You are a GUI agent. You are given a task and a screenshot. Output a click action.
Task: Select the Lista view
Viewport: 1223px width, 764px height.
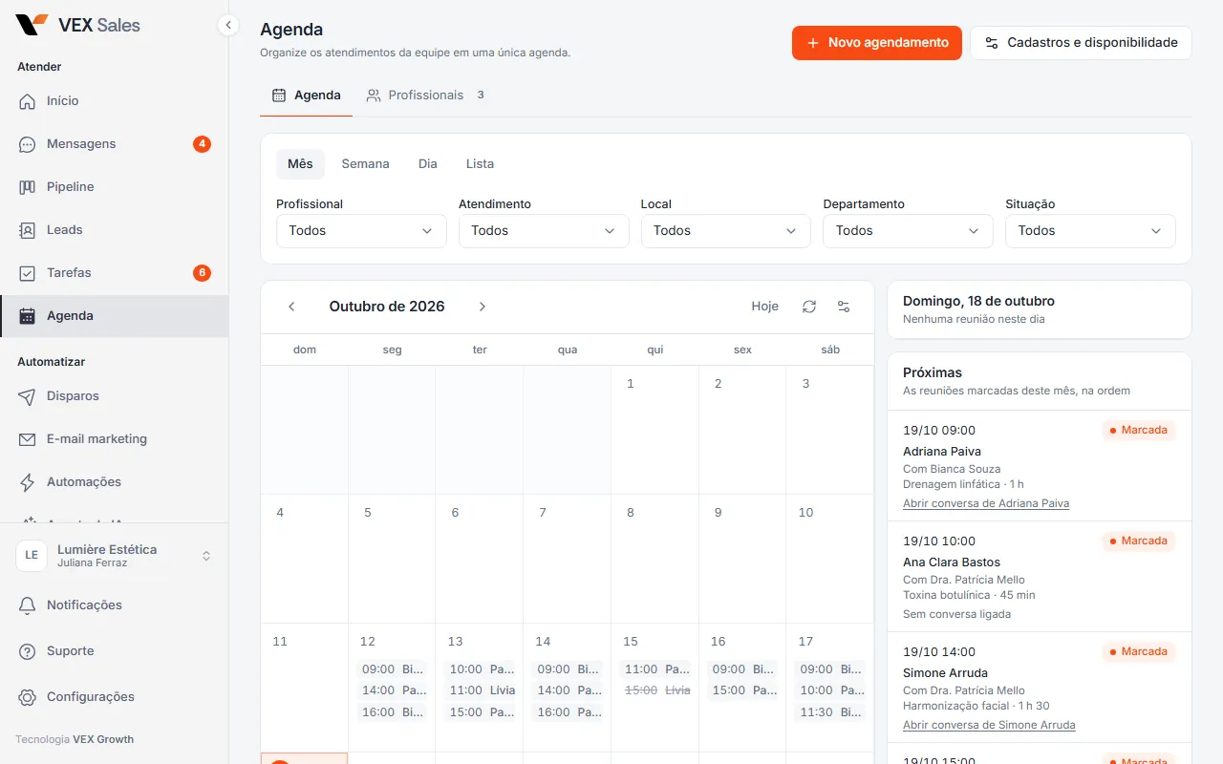(480, 164)
